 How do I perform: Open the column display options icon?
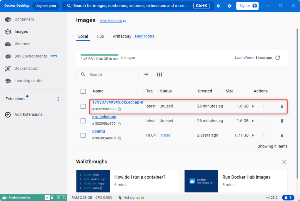(x=159, y=75)
